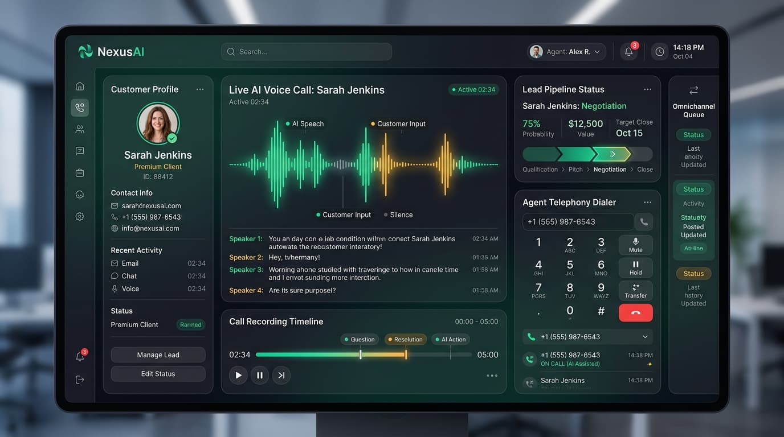Select the Pitch pipeline stage label

[575, 170]
